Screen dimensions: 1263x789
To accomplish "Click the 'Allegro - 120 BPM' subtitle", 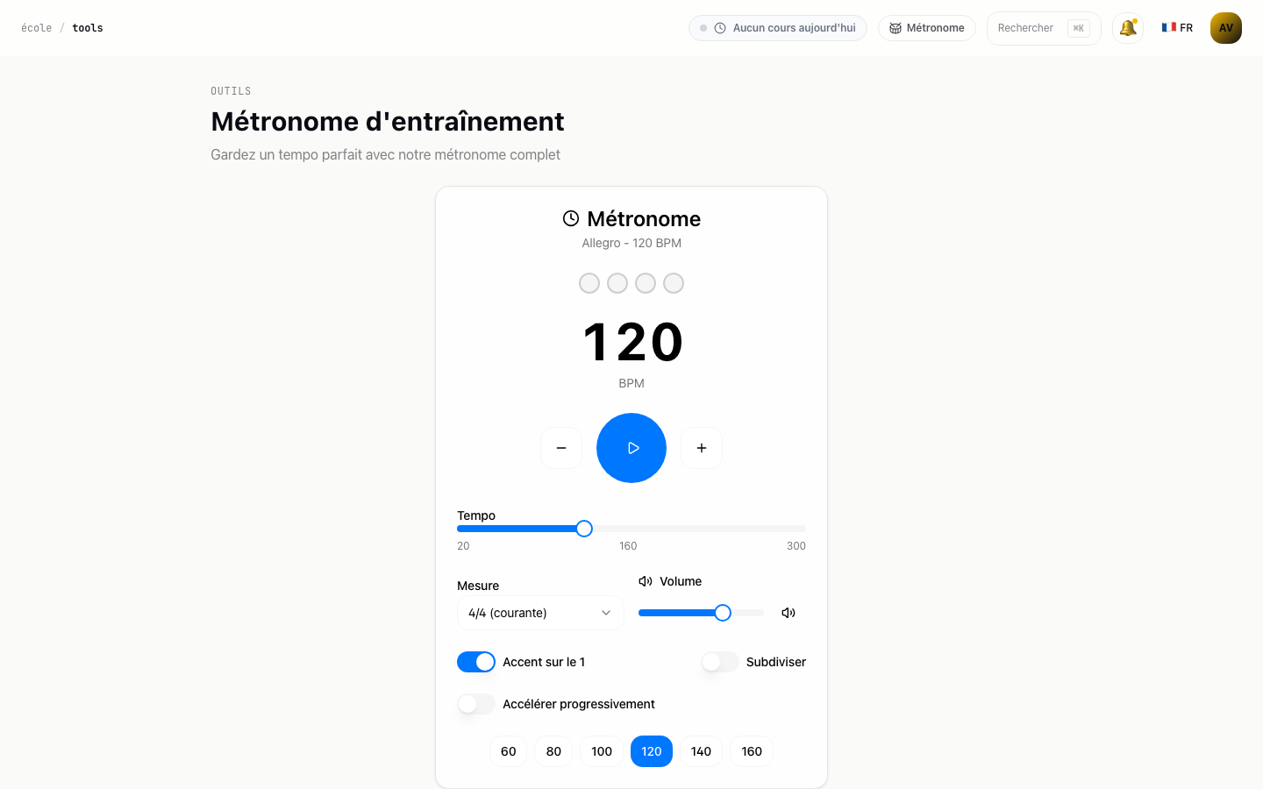I will coord(631,243).
